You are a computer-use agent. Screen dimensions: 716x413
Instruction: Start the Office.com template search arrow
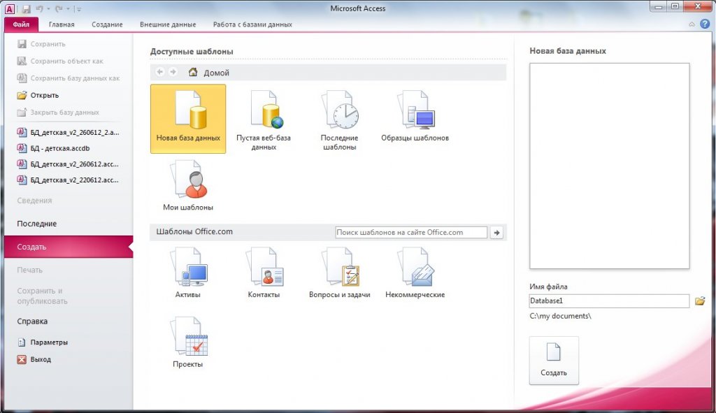click(496, 232)
